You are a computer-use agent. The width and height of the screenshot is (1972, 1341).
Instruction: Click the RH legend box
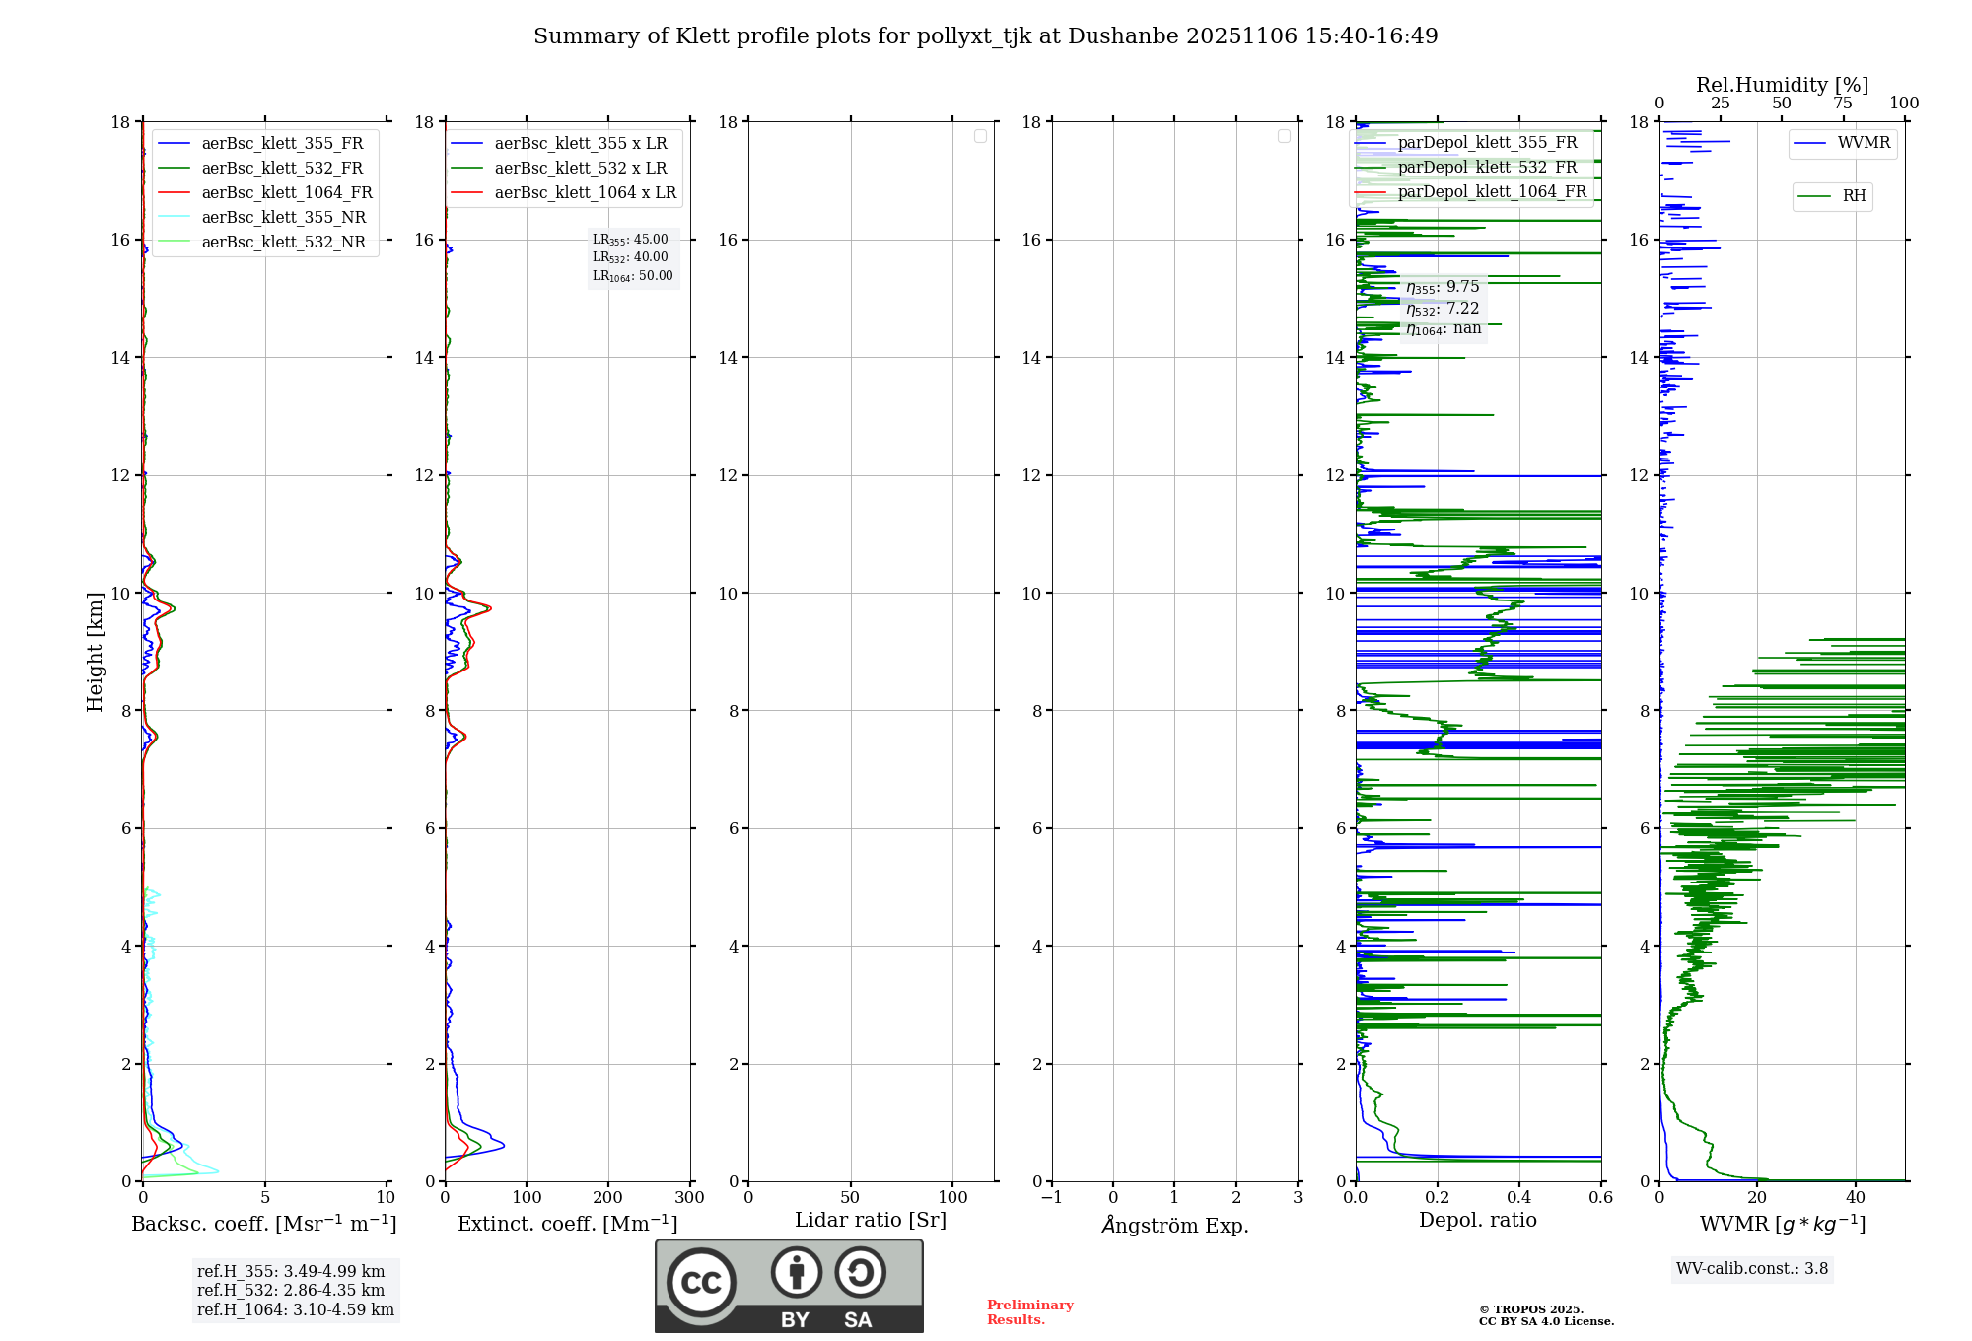coord(1832,196)
